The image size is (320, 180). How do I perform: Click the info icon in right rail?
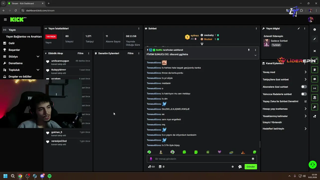(314, 29)
